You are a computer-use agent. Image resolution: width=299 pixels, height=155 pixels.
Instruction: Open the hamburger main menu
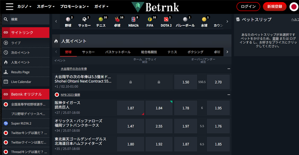(9, 6)
